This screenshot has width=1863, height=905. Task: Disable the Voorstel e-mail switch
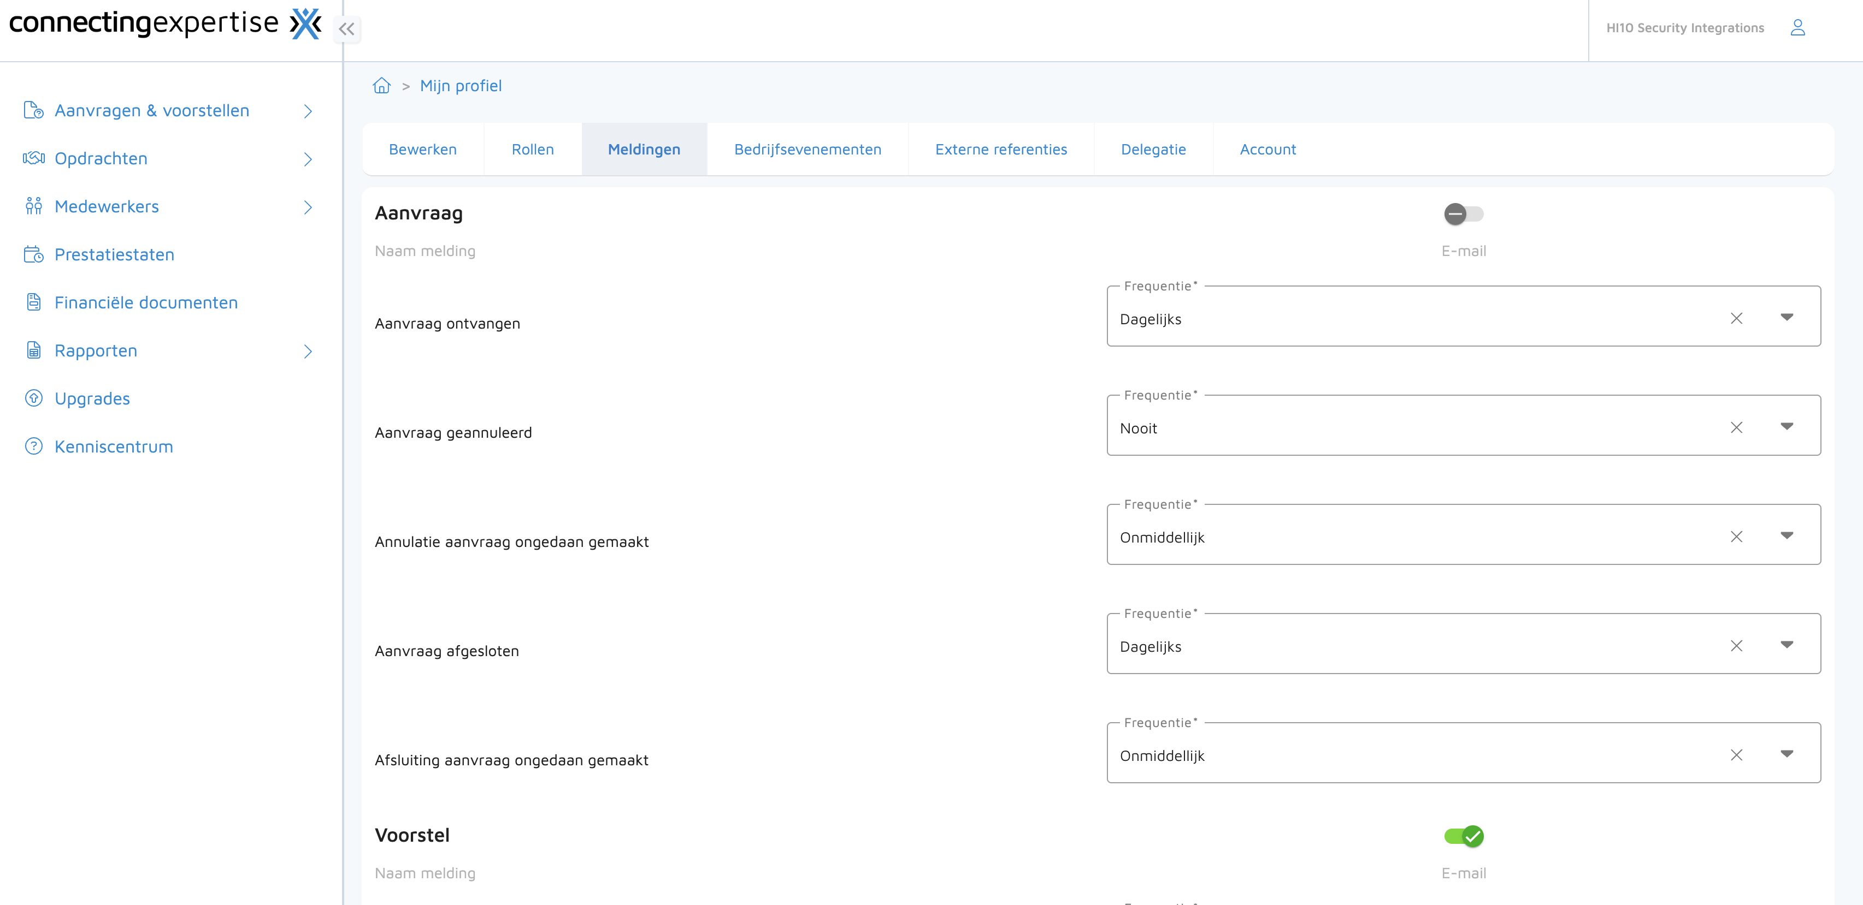pyautogui.click(x=1464, y=836)
